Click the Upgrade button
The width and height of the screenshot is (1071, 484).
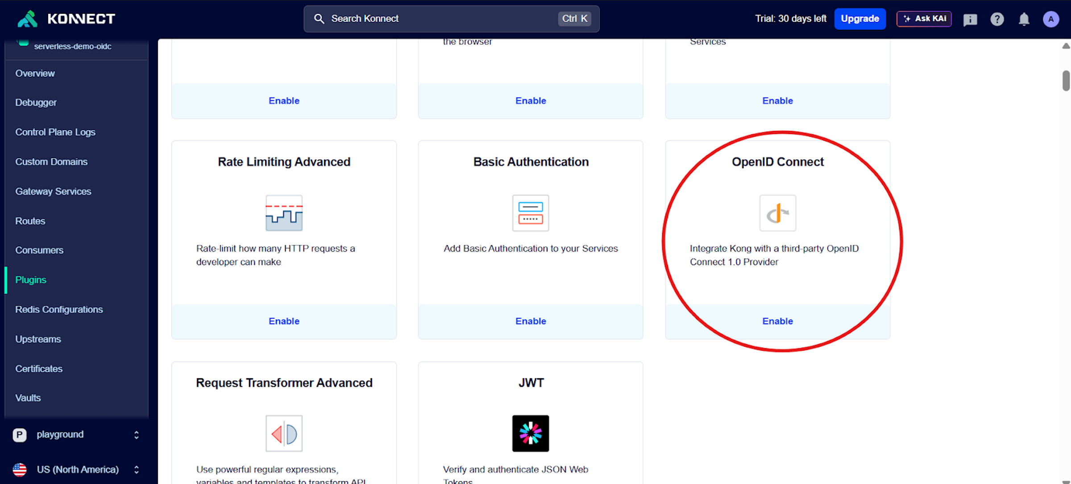859,19
